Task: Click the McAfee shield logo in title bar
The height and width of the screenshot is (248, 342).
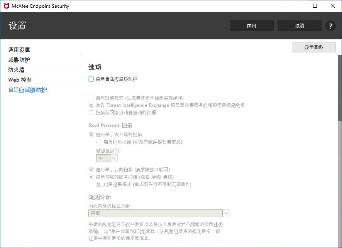Action: pos(6,6)
